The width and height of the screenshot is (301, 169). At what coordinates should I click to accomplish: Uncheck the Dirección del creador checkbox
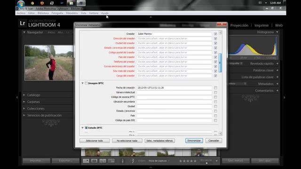[x=215, y=38]
